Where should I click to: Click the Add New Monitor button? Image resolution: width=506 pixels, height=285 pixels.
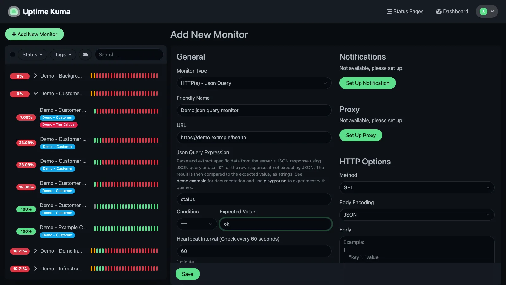(x=34, y=34)
